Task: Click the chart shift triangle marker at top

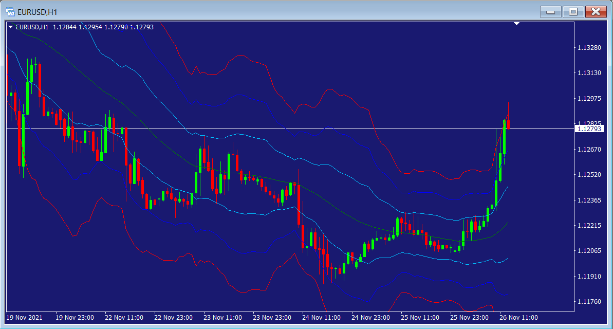Action: pos(517,24)
